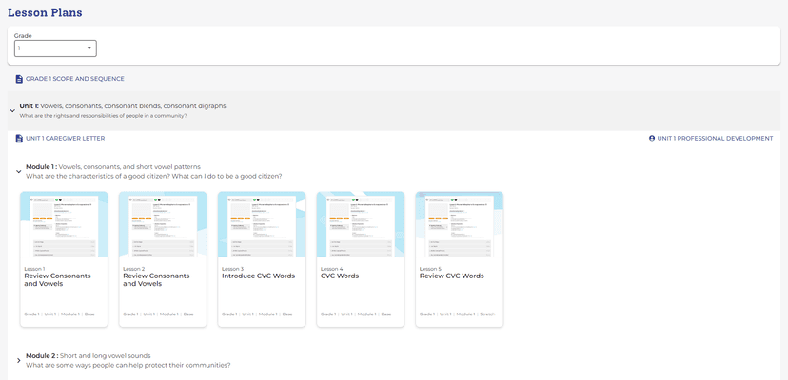The width and height of the screenshot is (788, 380).
Task: Open Lesson 4 CVC Words thumbnail
Action: point(361,224)
